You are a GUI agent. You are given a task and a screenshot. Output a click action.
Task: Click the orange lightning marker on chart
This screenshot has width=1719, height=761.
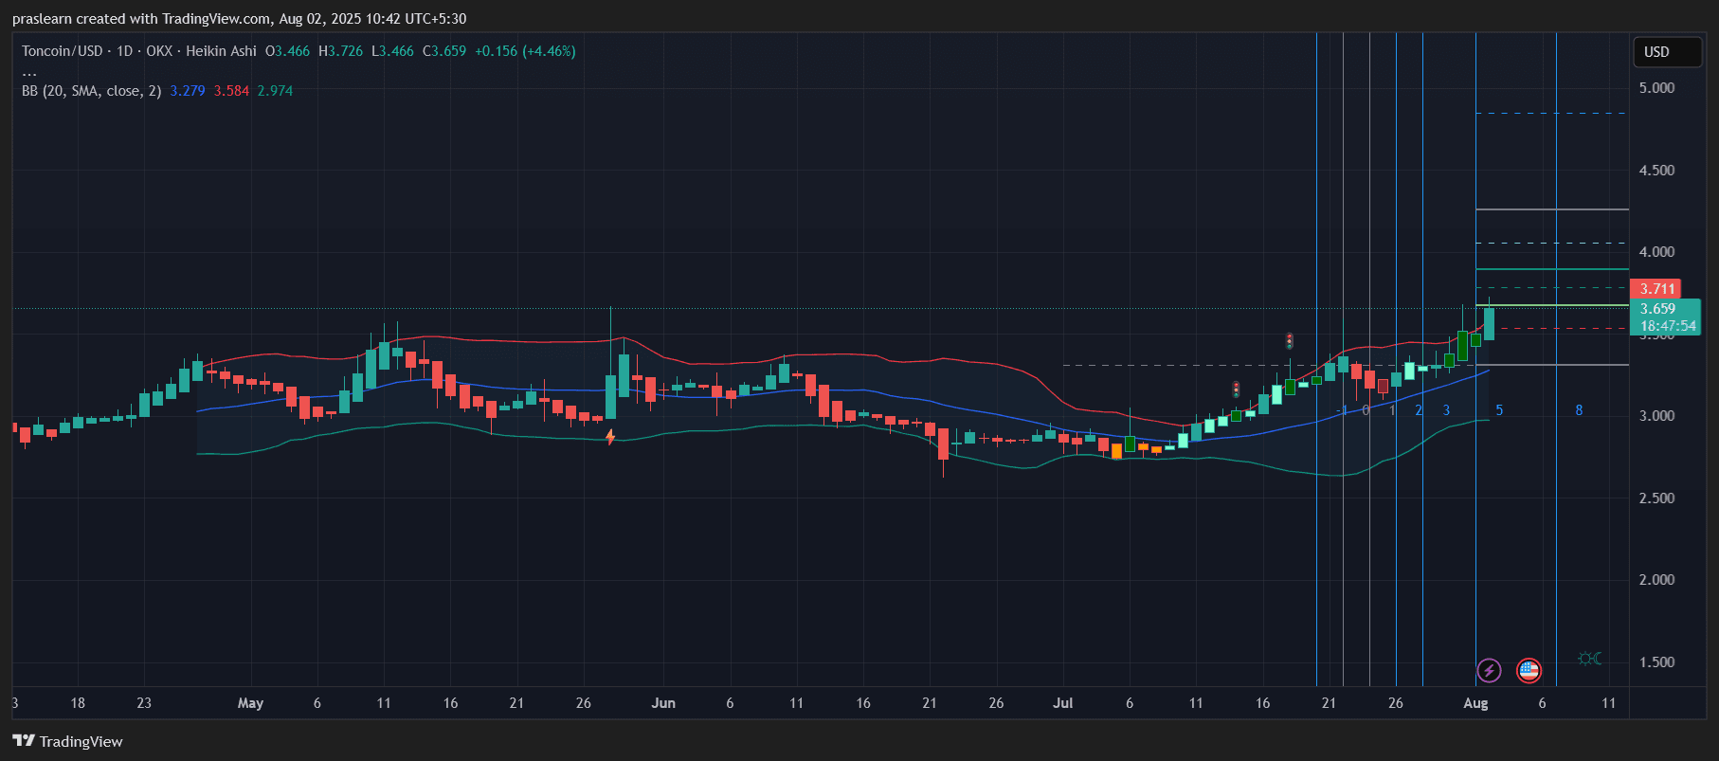(610, 437)
